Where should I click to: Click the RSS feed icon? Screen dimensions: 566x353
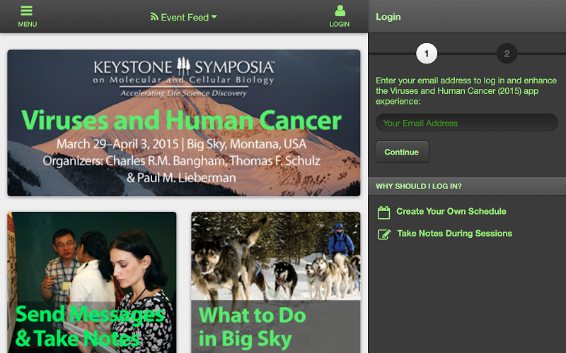click(154, 16)
